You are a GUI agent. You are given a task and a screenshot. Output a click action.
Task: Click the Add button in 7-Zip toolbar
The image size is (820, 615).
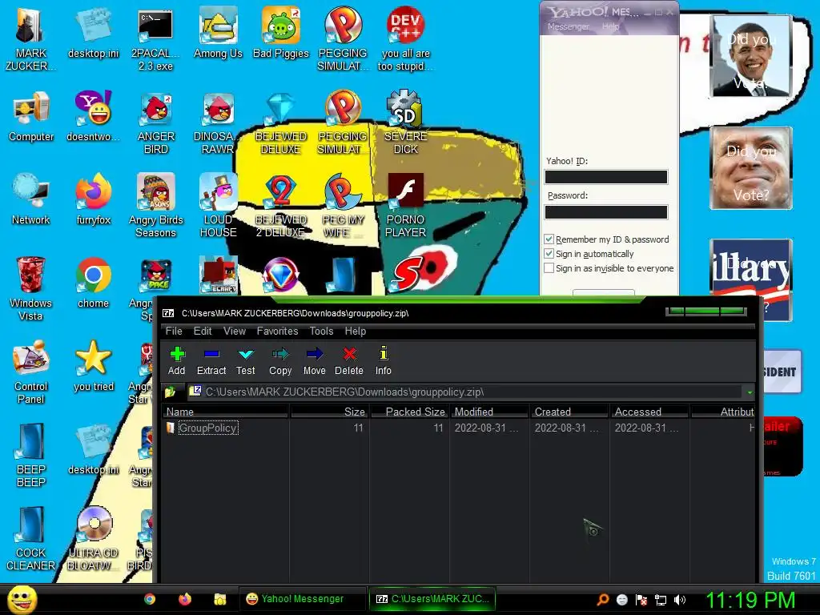[177, 361]
